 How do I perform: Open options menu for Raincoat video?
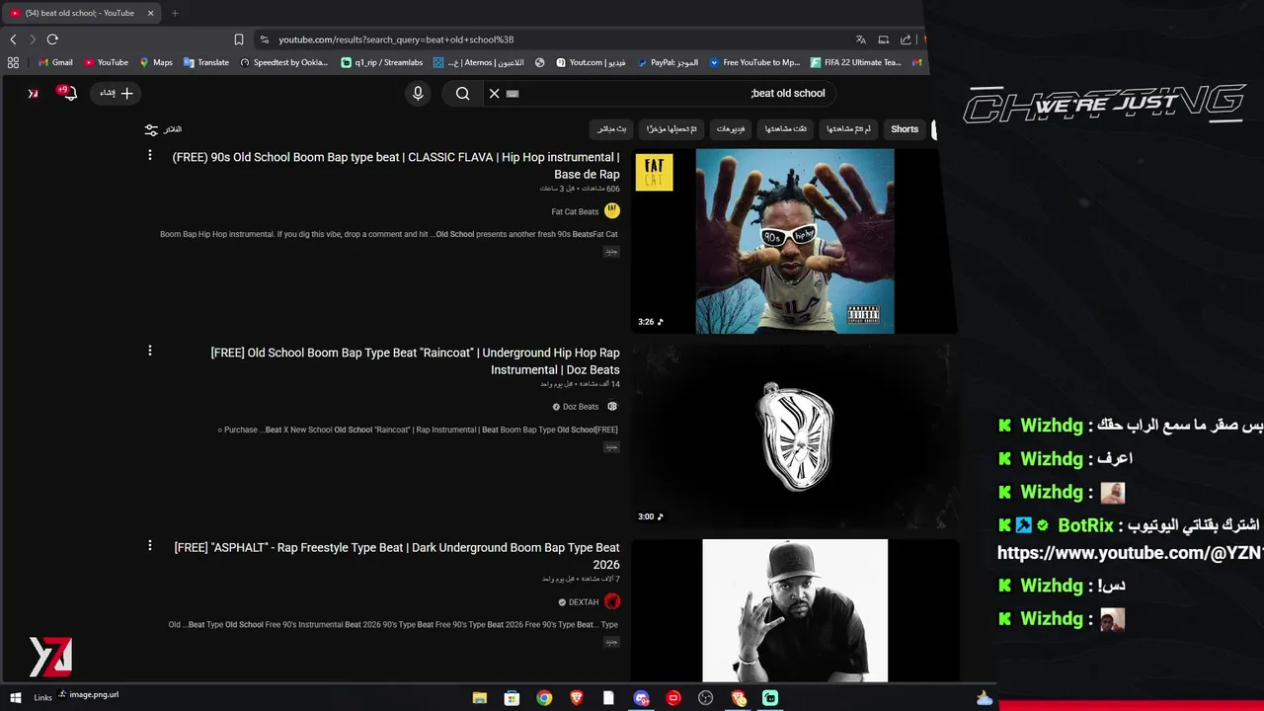pyautogui.click(x=150, y=351)
